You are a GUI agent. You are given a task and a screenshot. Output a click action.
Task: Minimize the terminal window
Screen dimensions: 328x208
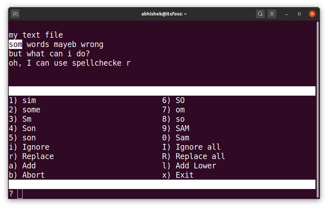[x=286, y=14]
